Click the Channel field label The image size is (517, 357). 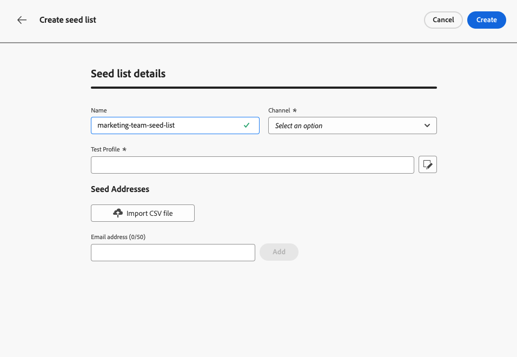point(280,110)
